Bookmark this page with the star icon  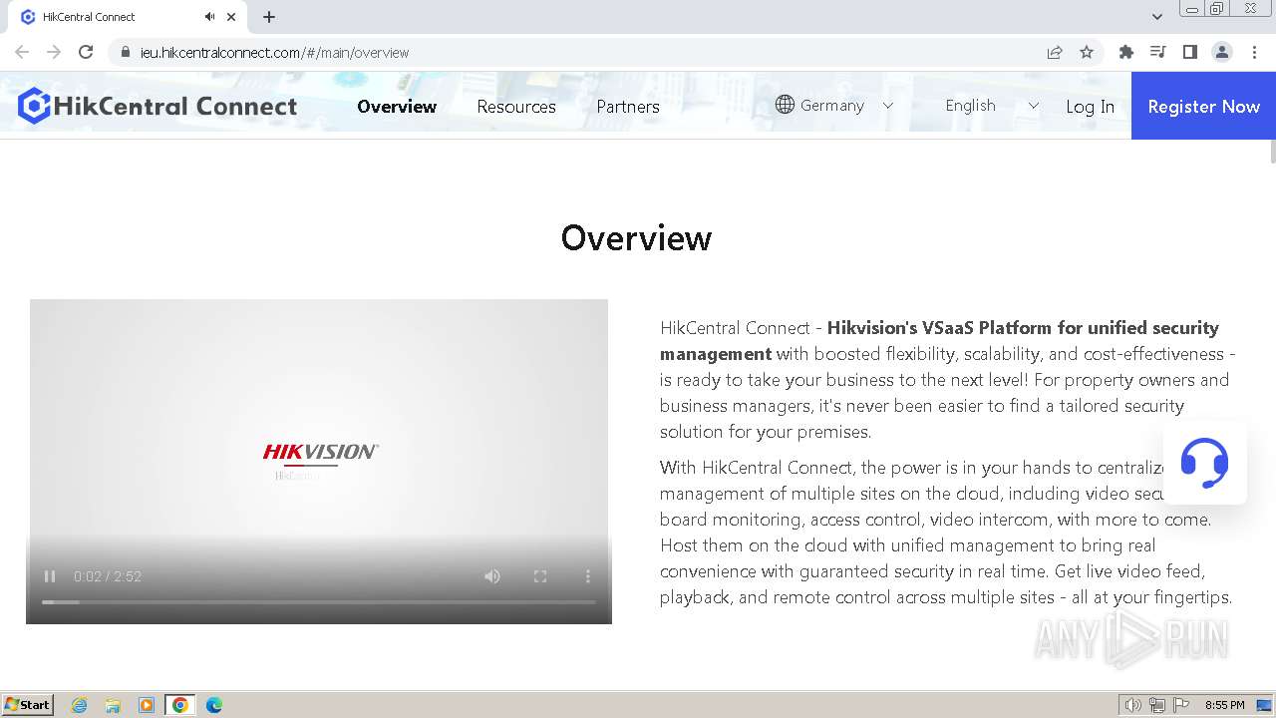coord(1087,52)
